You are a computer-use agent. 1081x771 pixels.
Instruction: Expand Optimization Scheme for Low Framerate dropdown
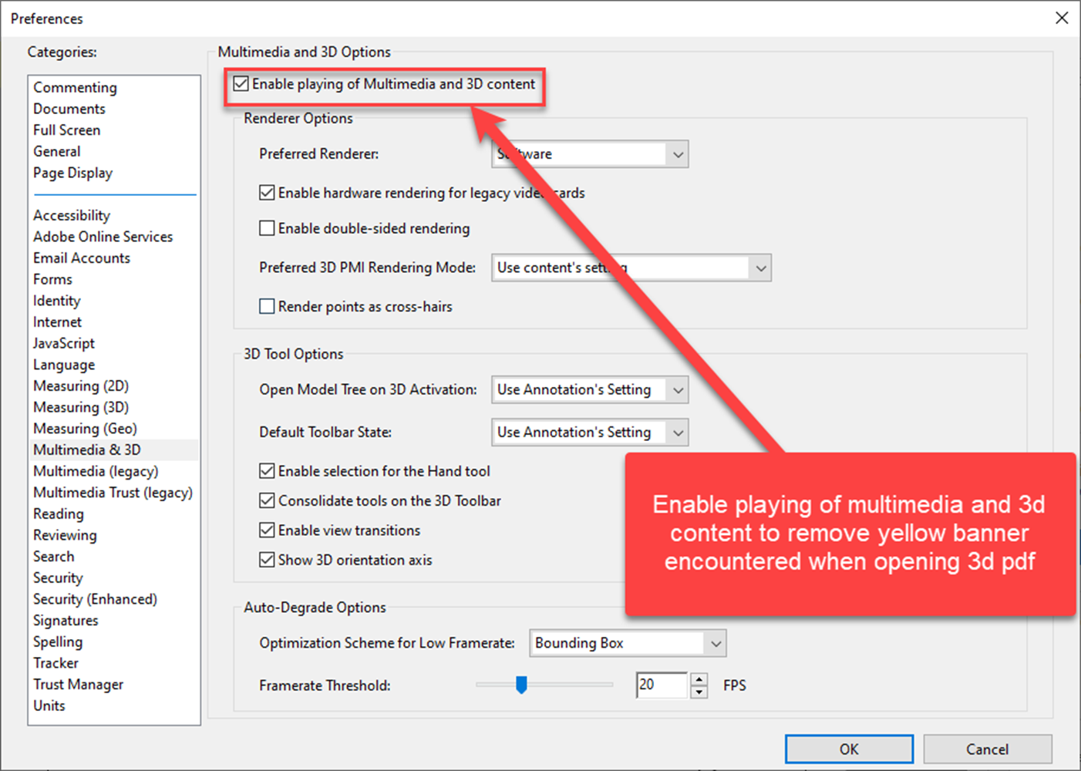click(x=716, y=643)
